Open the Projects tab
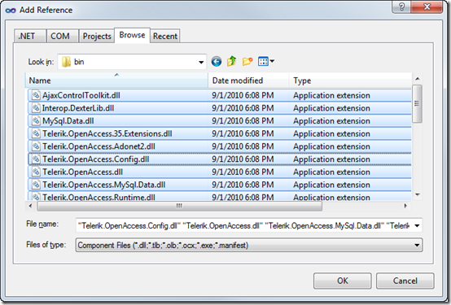 [x=97, y=36]
